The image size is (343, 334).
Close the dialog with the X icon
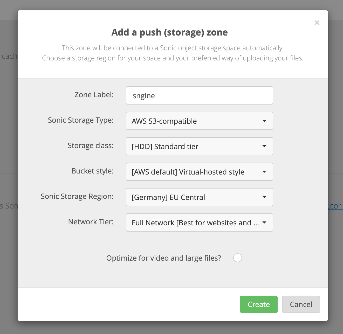click(317, 23)
